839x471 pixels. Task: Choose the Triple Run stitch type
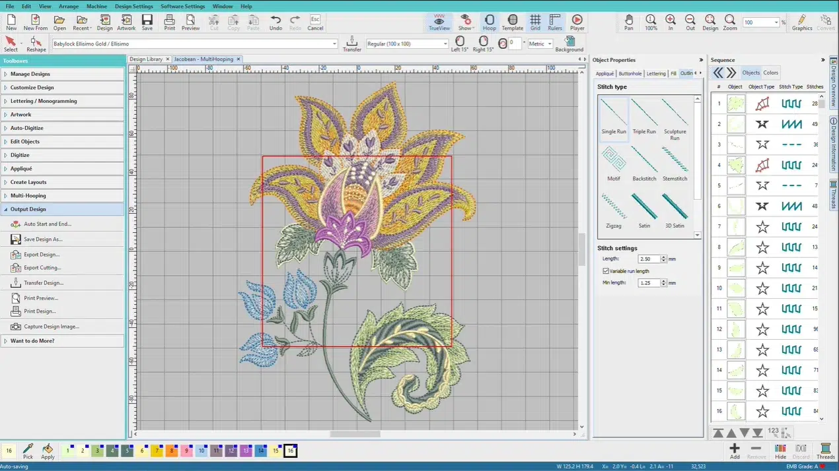pyautogui.click(x=644, y=117)
